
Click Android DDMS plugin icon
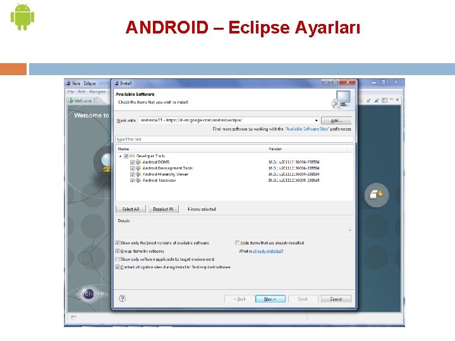coord(138,162)
